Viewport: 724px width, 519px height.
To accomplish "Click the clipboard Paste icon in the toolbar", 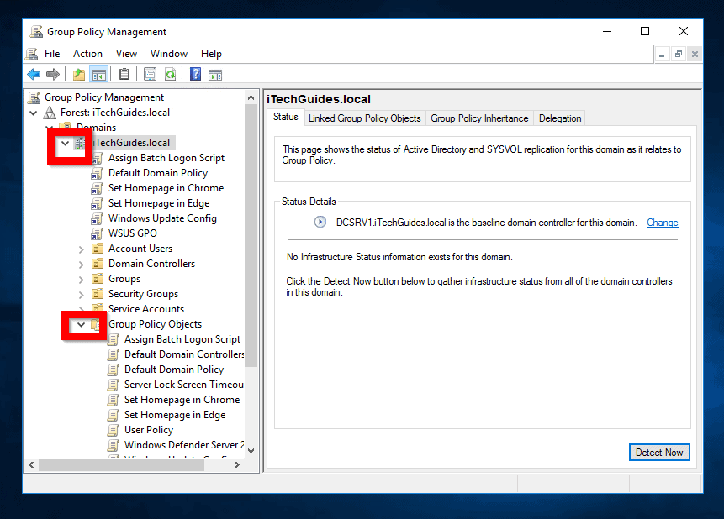I will pyautogui.click(x=123, y=74).
